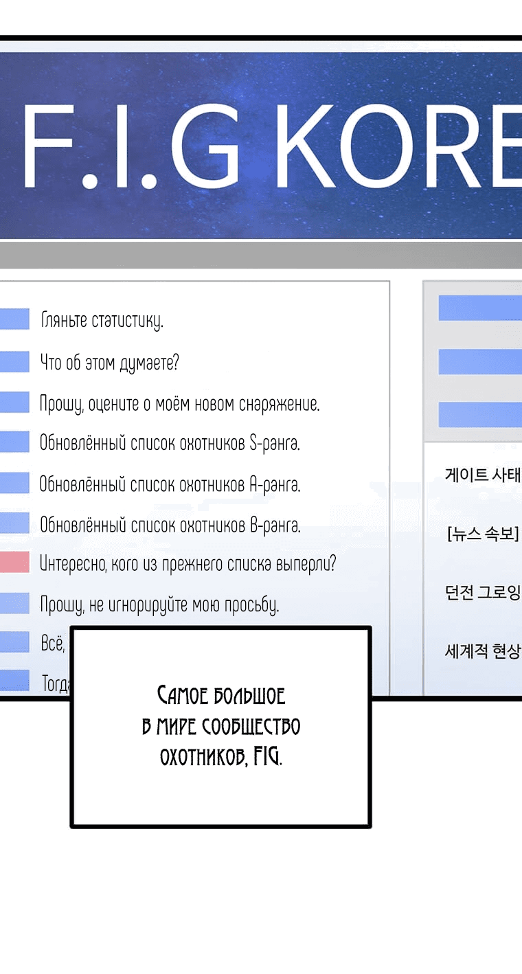
Task: Select the top blue bar in right sidebar
Action: tap(479, 308)
